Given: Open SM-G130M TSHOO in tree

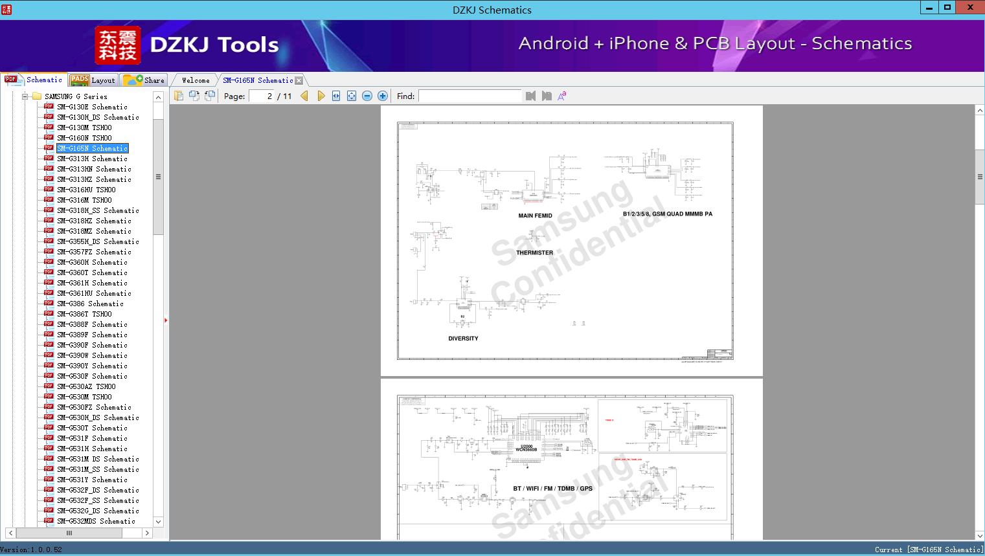Looking at the screenshot, I should coord(84,128).
